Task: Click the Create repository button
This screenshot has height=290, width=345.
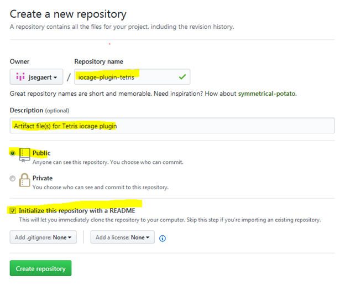Action: 40,268
